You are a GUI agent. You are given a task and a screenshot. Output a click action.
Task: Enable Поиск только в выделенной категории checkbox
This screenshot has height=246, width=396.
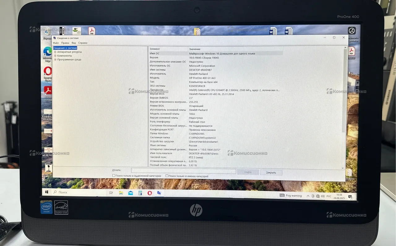click(114, 176)
